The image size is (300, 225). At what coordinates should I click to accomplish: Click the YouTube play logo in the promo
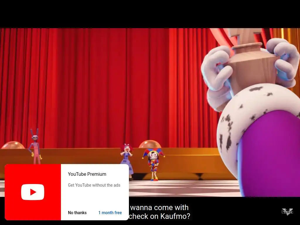33,192
